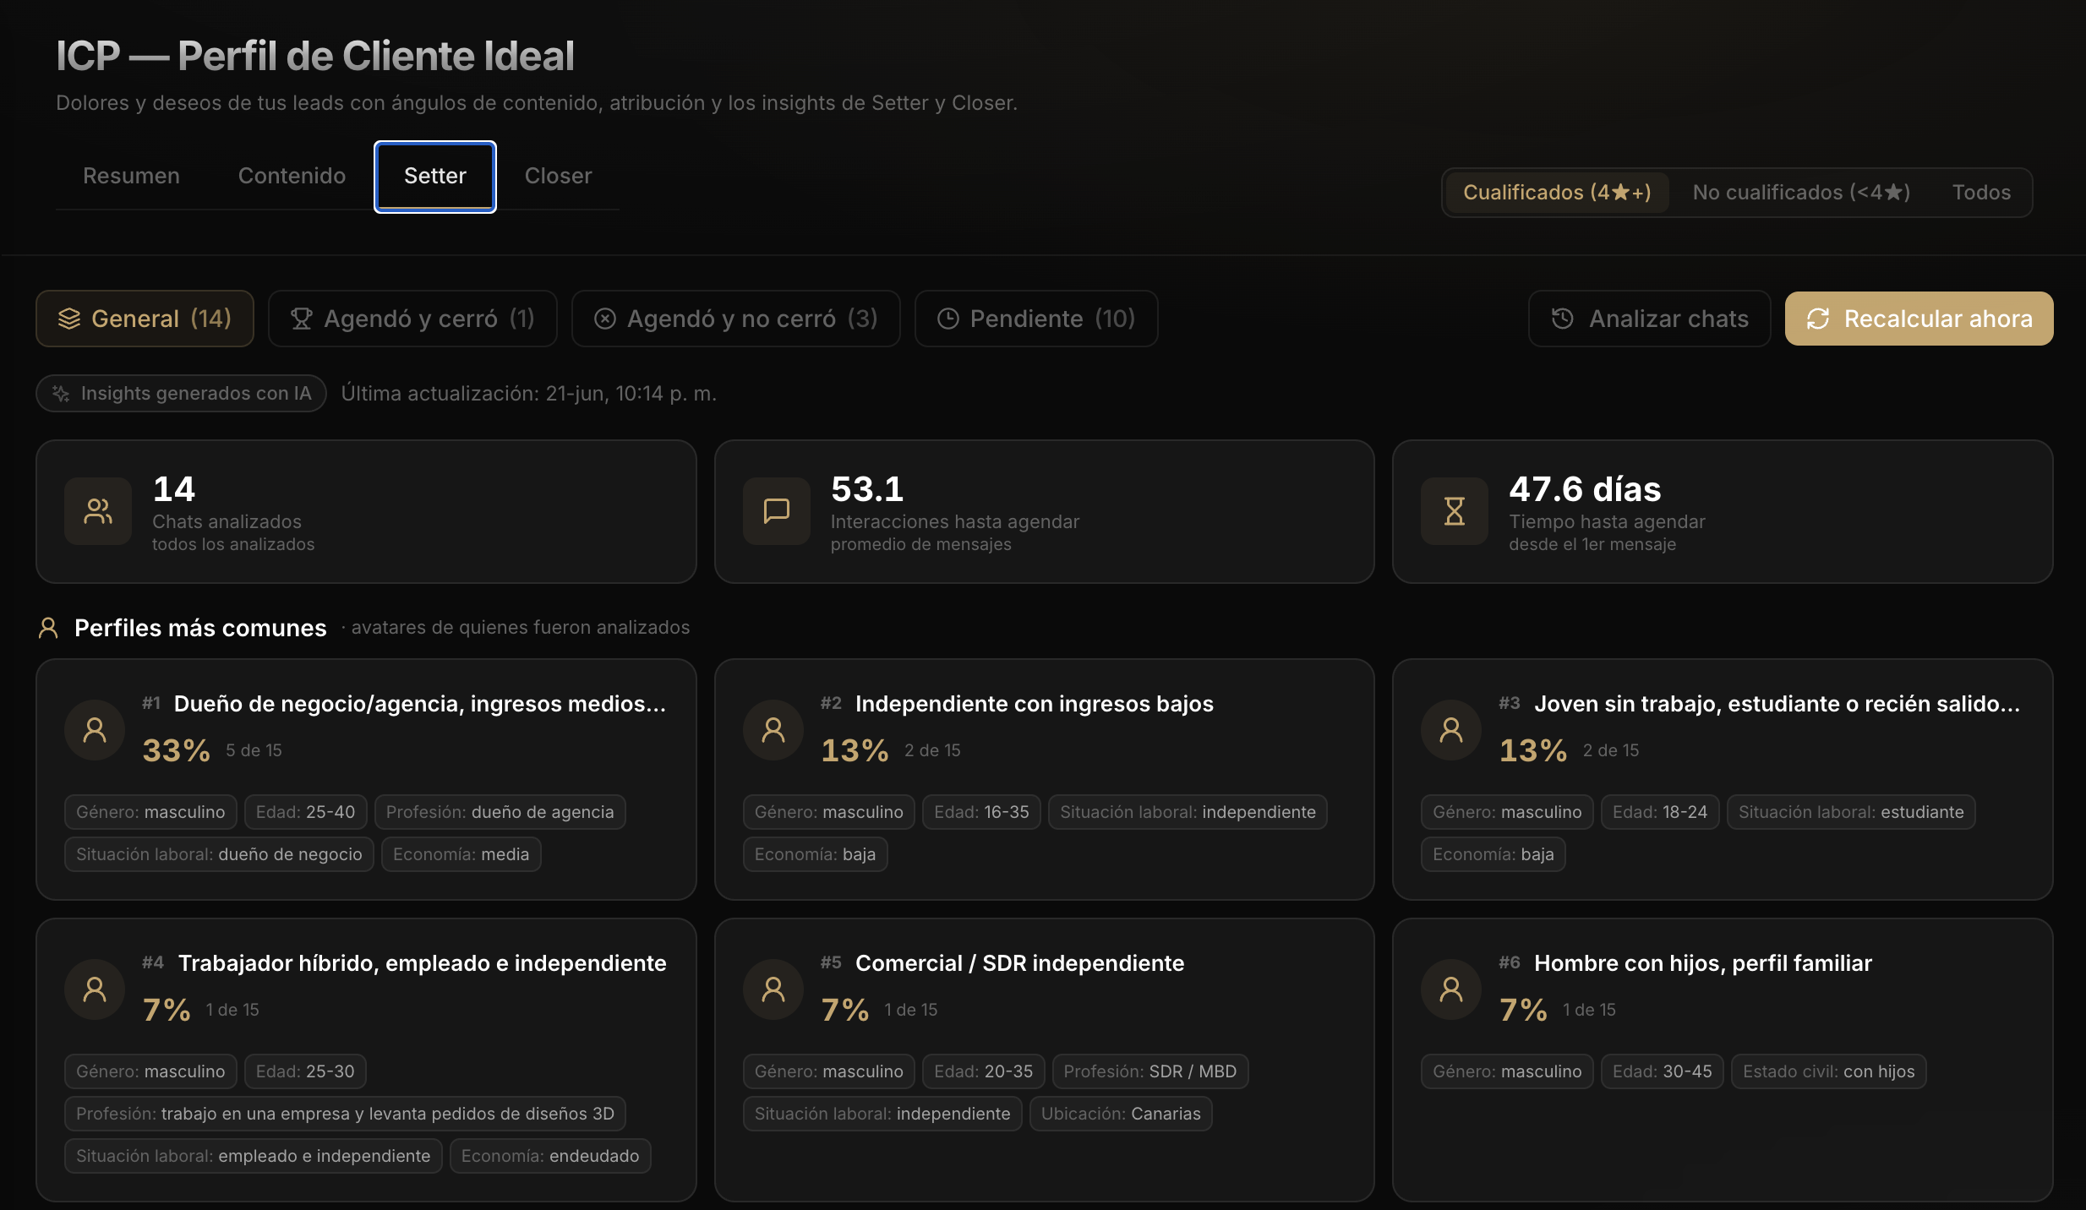The height and width of the screenshot is (1210, 2086).
Task: Click the trophy icon in Agendó y cerró
Action: [302, 319]
